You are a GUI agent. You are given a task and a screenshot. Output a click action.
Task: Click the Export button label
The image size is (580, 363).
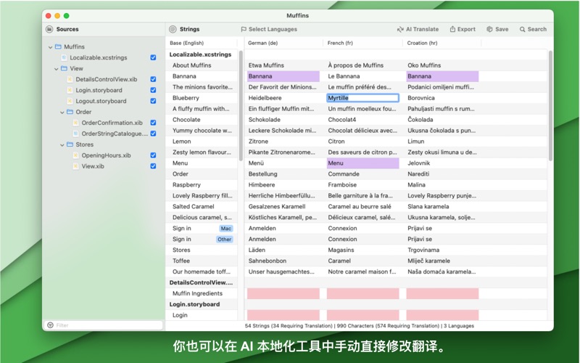tap(466, 29)
